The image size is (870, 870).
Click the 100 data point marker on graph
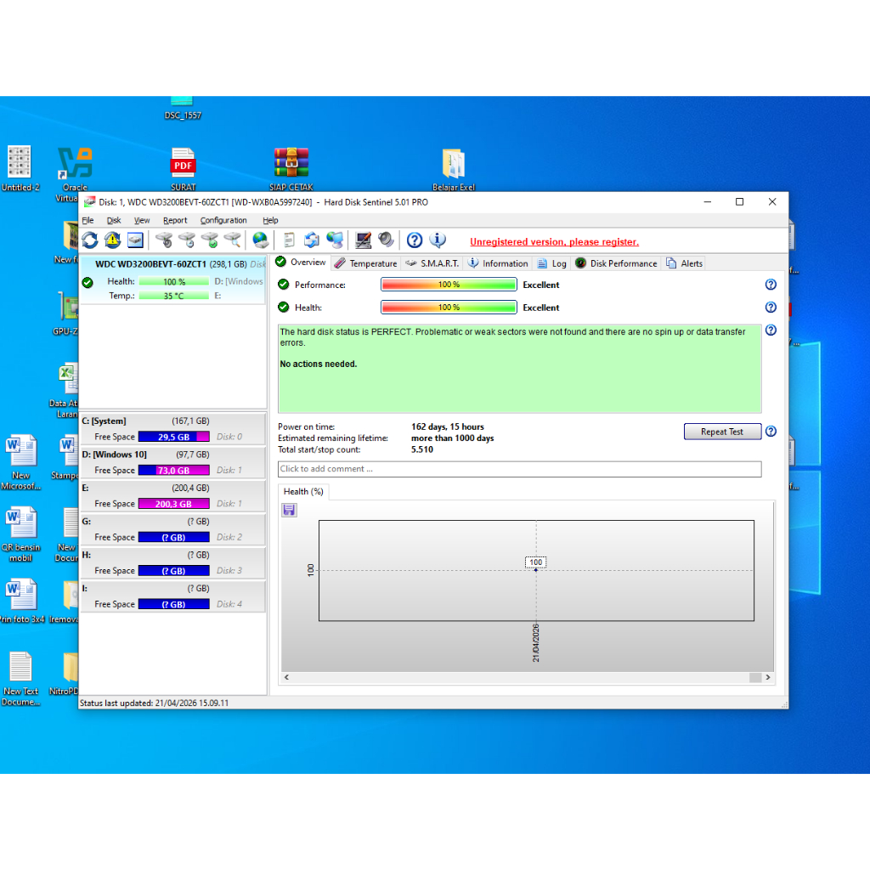pyautogui.click(x=535, y=569)
